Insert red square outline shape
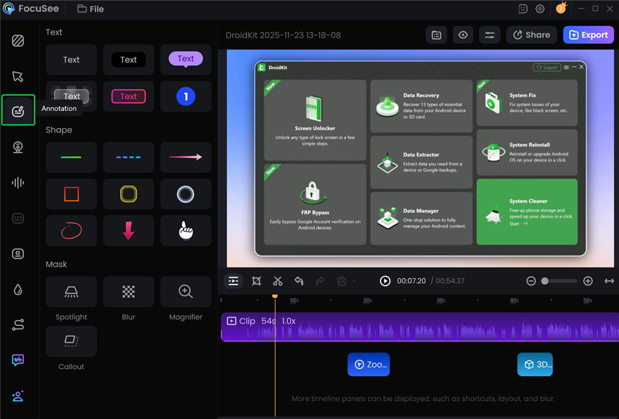 pos(71,194)
